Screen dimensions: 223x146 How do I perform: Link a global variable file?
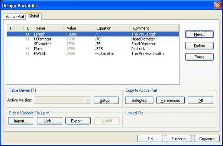point(49,121)
